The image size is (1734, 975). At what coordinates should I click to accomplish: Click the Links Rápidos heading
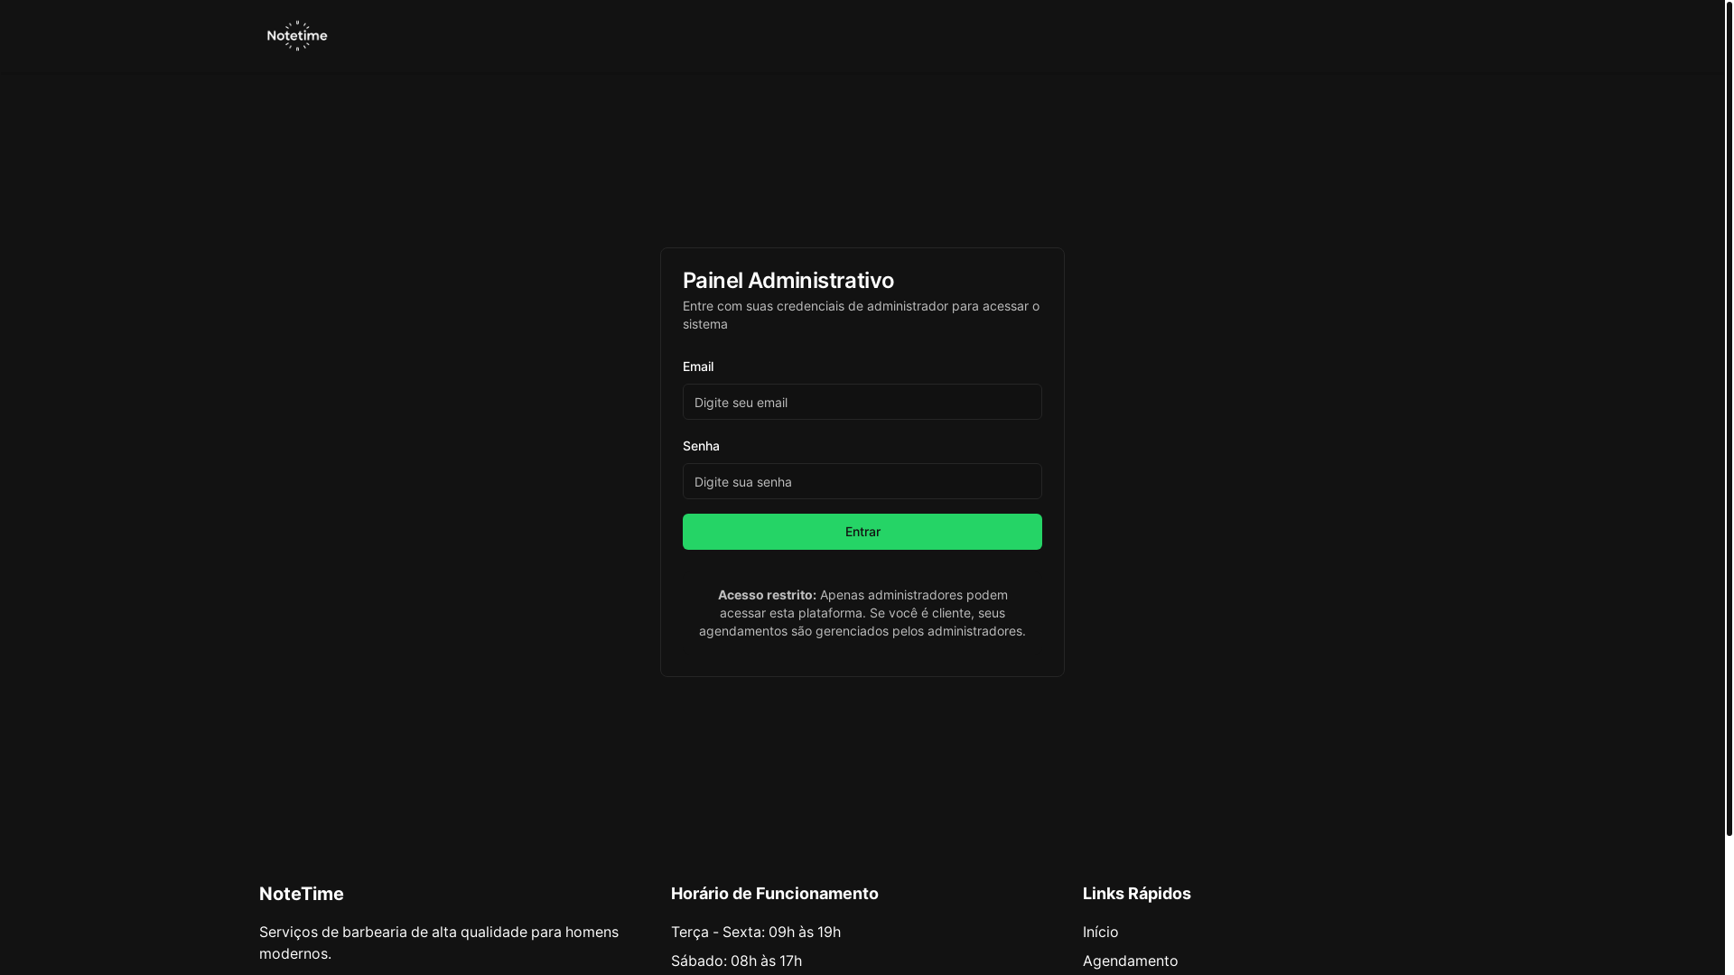pos(1136,894)
